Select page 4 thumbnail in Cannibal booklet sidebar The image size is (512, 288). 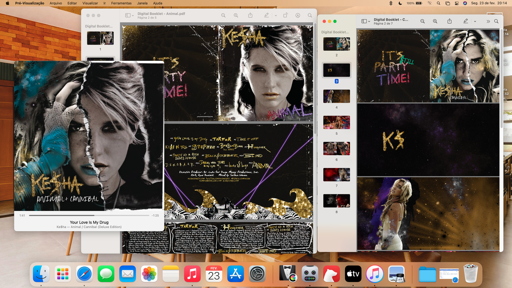[x=336, y=96]
